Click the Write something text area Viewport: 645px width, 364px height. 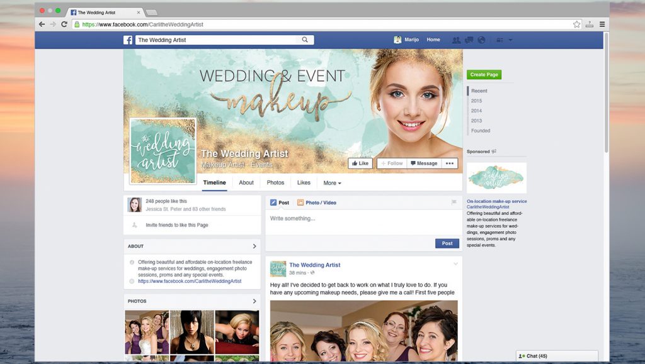tap(363, 223)
